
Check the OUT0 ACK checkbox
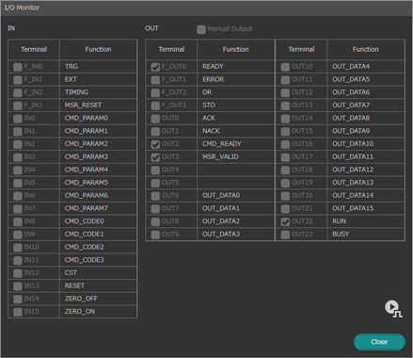[x=155, y=119]
